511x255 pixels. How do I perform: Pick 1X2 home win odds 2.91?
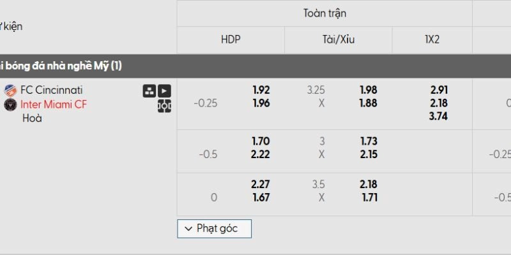coord(439,90)
